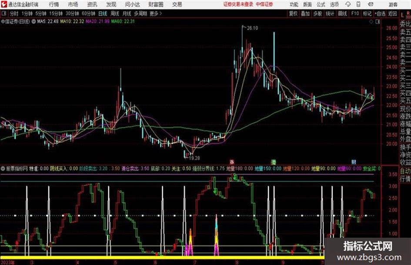Viewport: 411px width, 265px height.
Task: Open the 发现 menu
Action: tap(111, 4)
